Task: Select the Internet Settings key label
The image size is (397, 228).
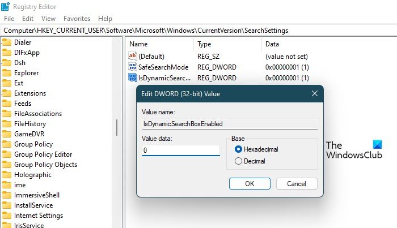Action: coord(39,216)
